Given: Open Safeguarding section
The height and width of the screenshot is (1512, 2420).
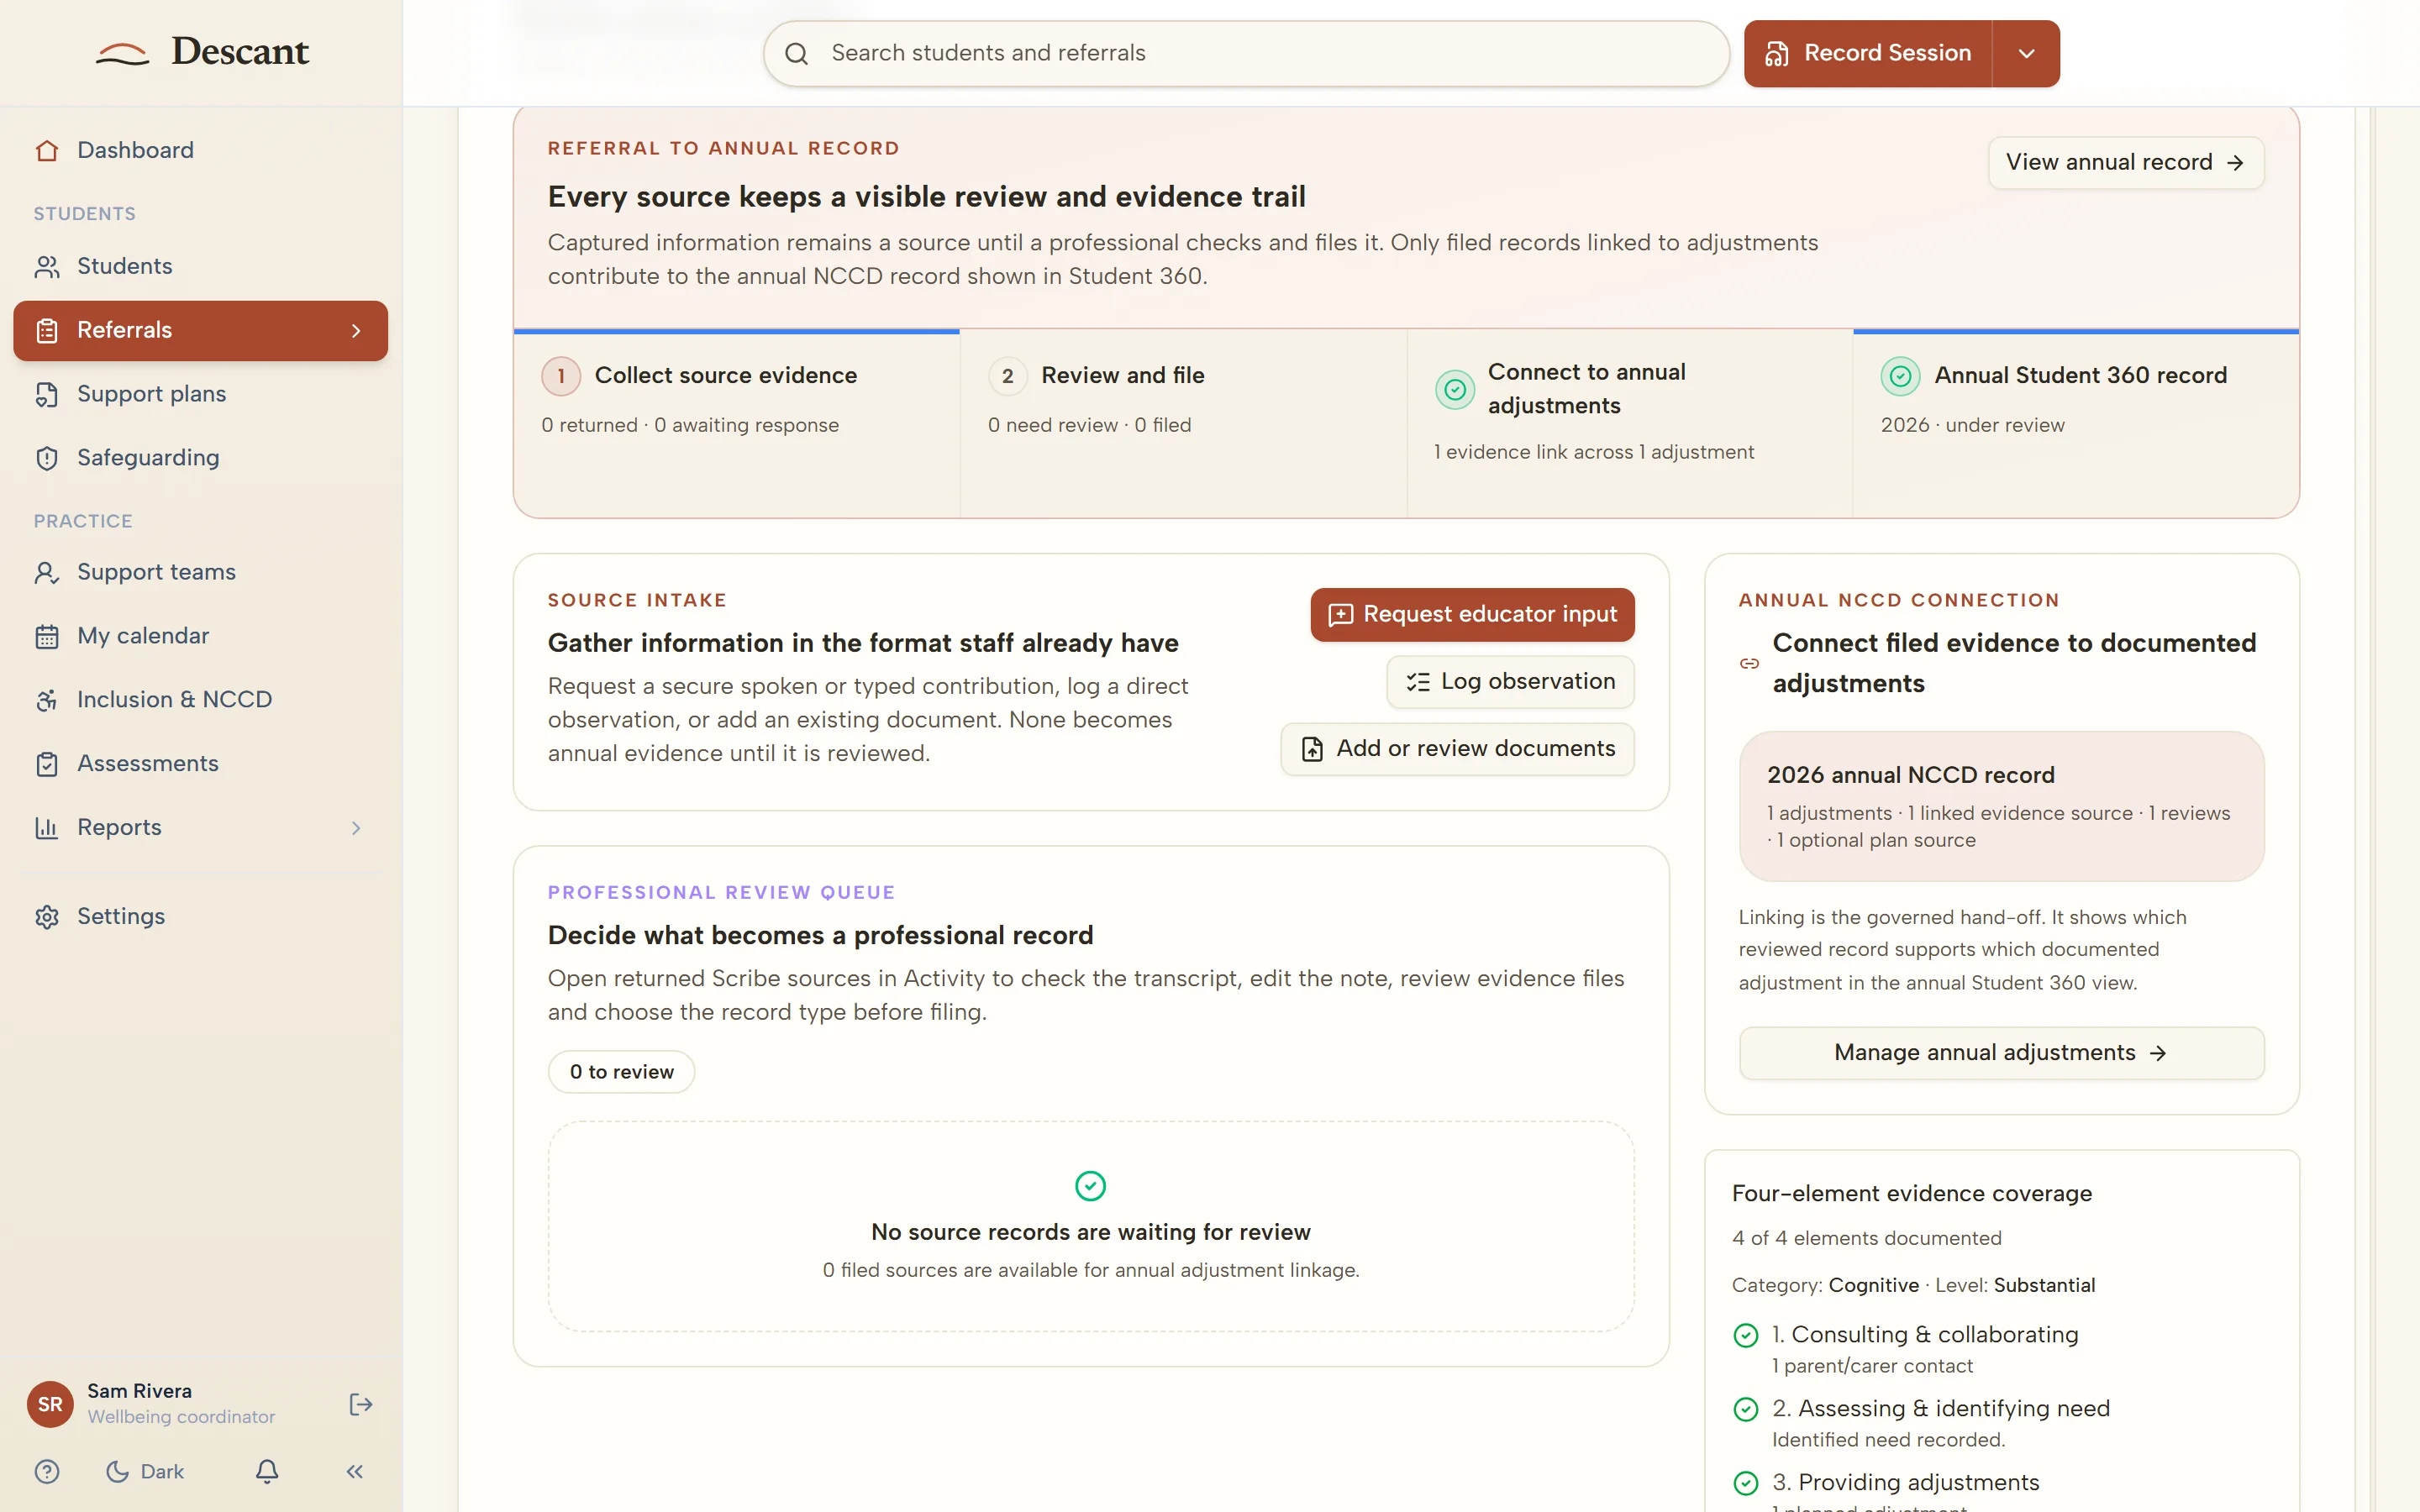Looking at the screenshot, I should pyautogui.click(x=200, y=457).
